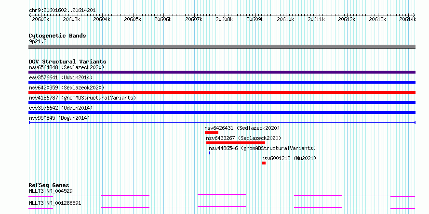Screen dimensions: 429x214
Task: Click the esv3576641 (Uddin2014) label
Action: [61, 77]
